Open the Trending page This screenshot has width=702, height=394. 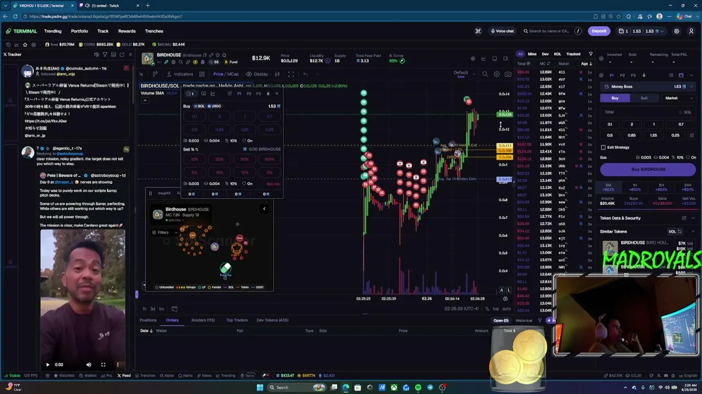[x=53, y=31]
